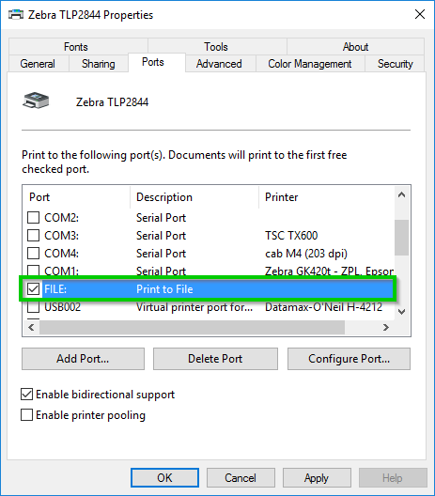Open the Color Management tab
Screen dimensions: 435x496
coord(310,64)
